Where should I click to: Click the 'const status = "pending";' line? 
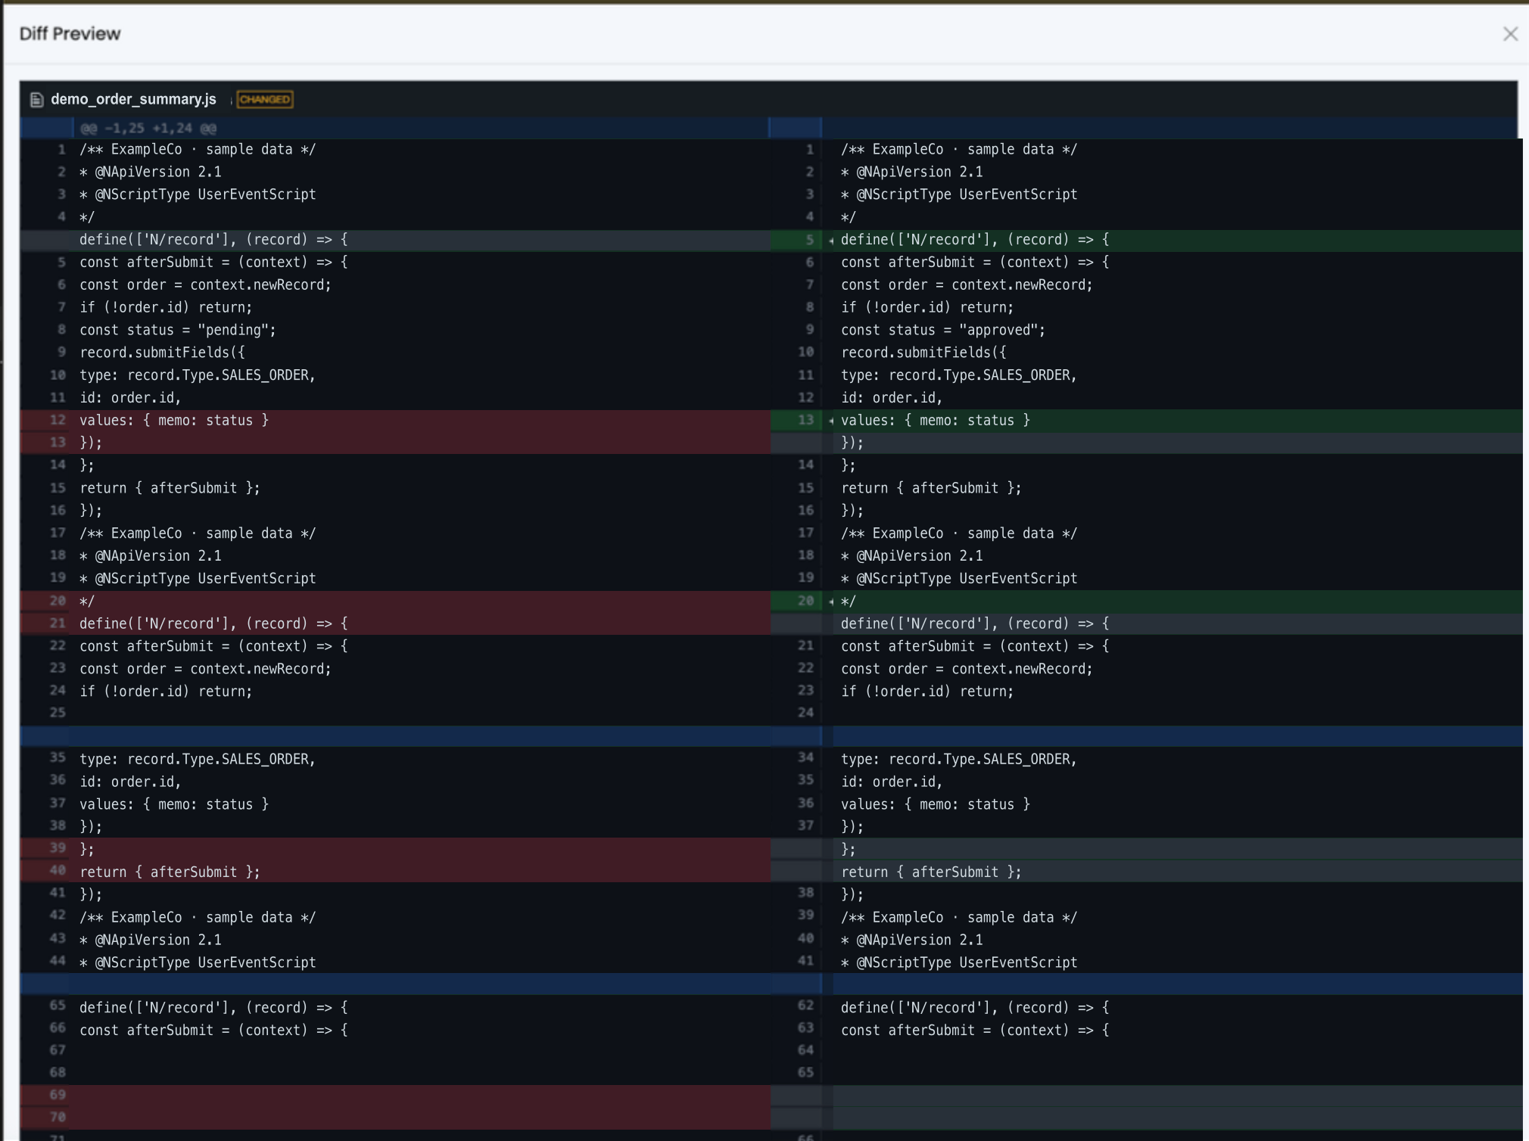coord(178,330)
